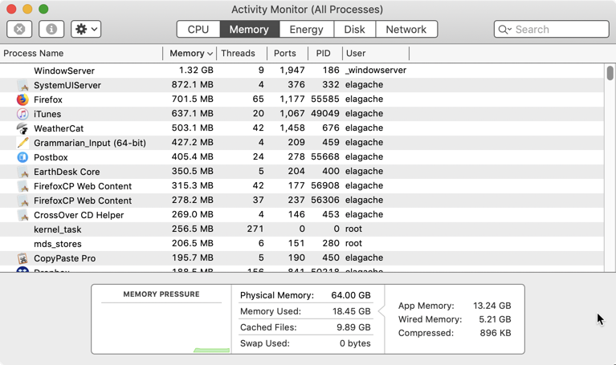
Task: Click the Memory Pressure graph
Action: click(161, 328)
